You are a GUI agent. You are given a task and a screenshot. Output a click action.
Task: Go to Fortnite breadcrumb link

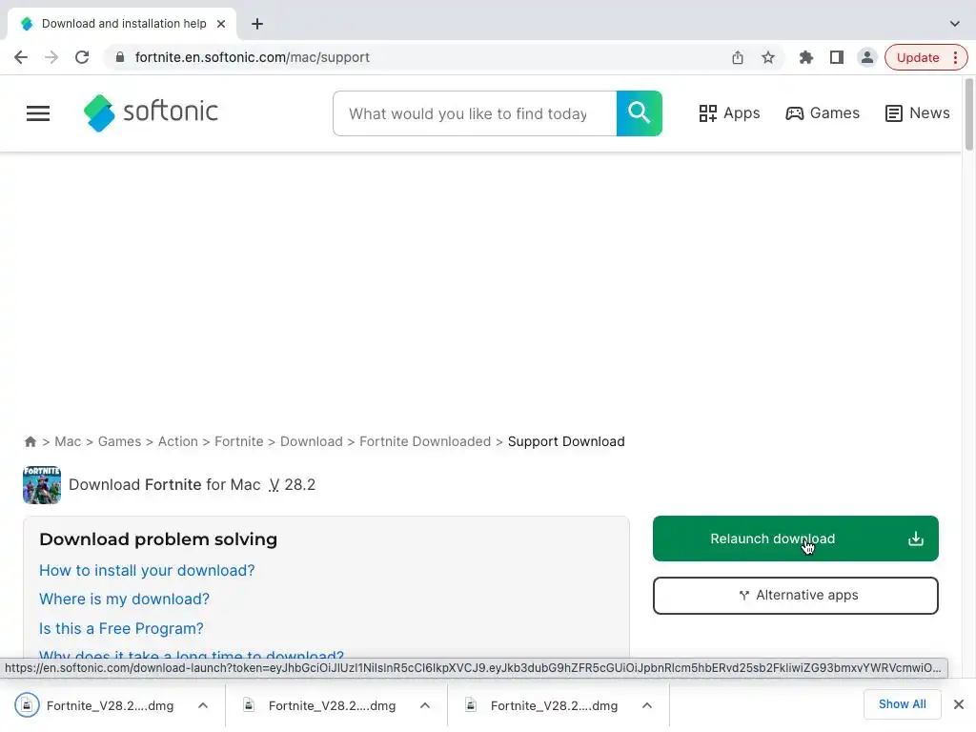pos(239,442)
